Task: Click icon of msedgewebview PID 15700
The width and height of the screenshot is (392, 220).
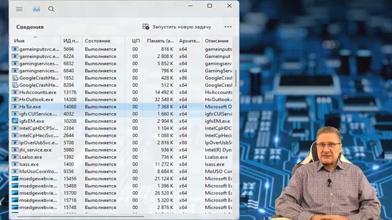Action: (x=15, y=193)
